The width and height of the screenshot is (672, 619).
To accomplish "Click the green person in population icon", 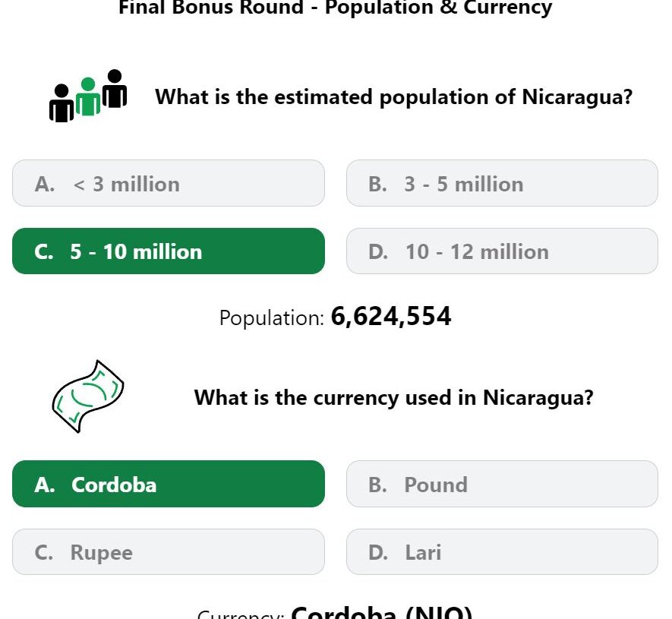I will [x=88, y=97].
